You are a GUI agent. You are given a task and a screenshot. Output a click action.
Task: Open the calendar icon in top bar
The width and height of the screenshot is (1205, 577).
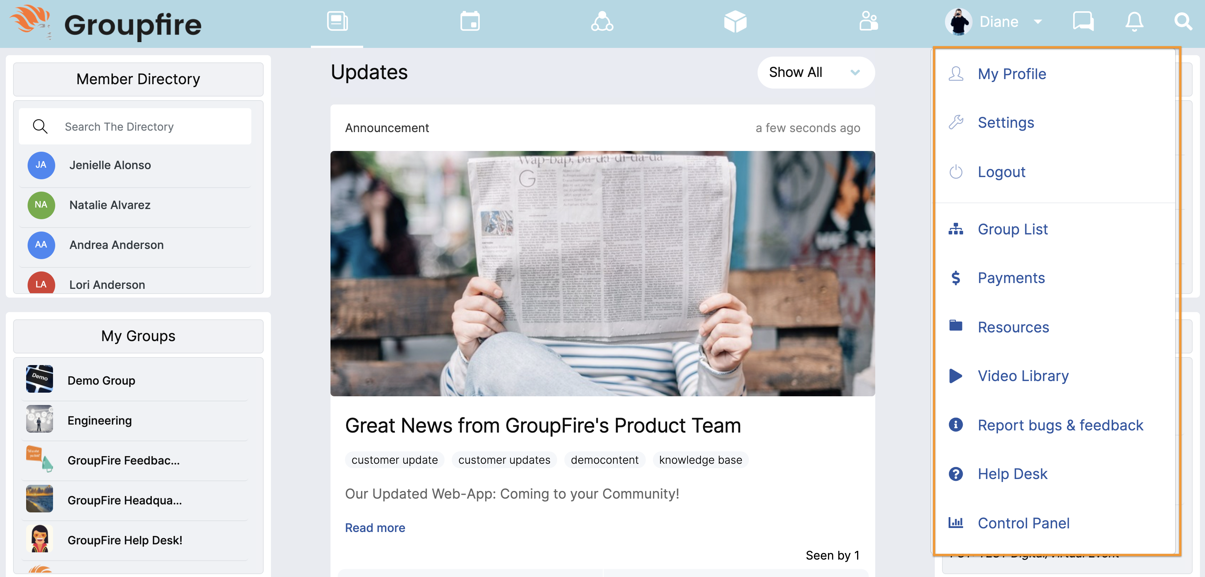click(x=470, y=21)
